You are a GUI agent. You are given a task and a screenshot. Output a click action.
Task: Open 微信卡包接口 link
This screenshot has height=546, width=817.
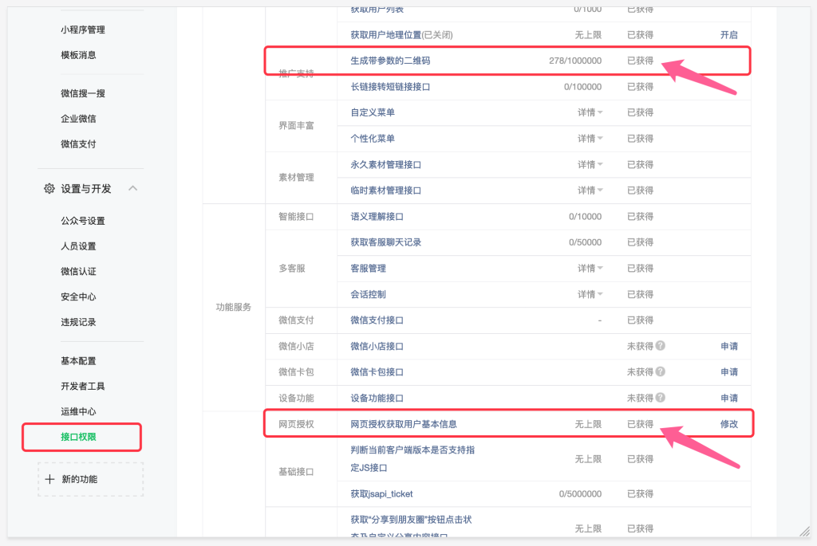pos(377,371)
